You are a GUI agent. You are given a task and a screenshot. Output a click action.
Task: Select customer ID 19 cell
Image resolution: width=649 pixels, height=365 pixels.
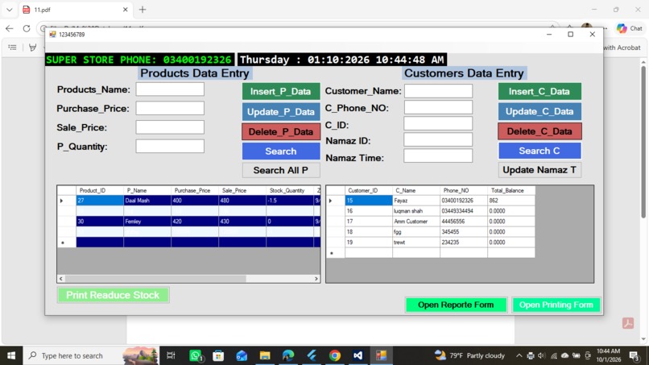[368, 243]
